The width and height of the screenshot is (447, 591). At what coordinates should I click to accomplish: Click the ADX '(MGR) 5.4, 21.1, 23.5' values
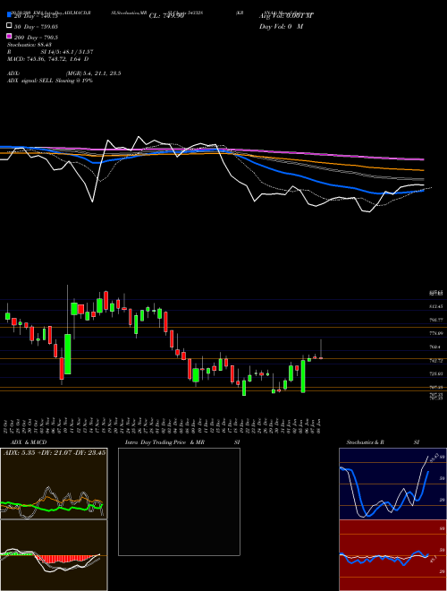[x=94, y=73]
